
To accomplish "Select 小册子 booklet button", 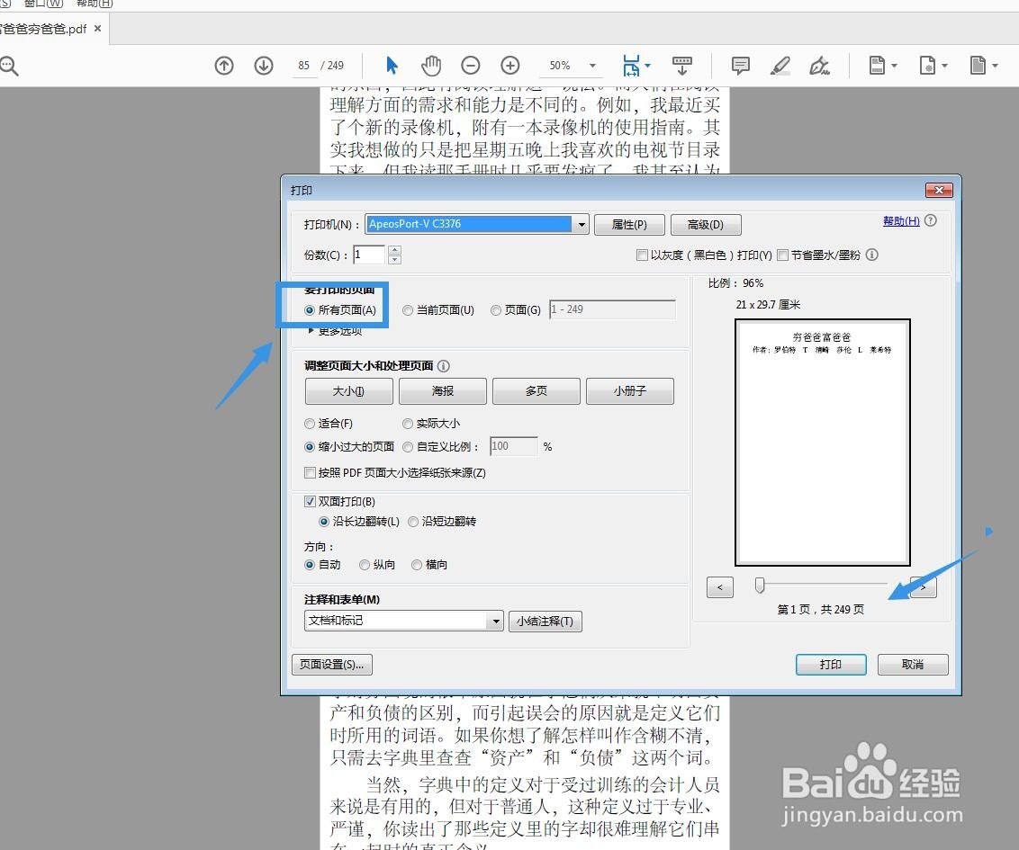I will tap(630, 391).
